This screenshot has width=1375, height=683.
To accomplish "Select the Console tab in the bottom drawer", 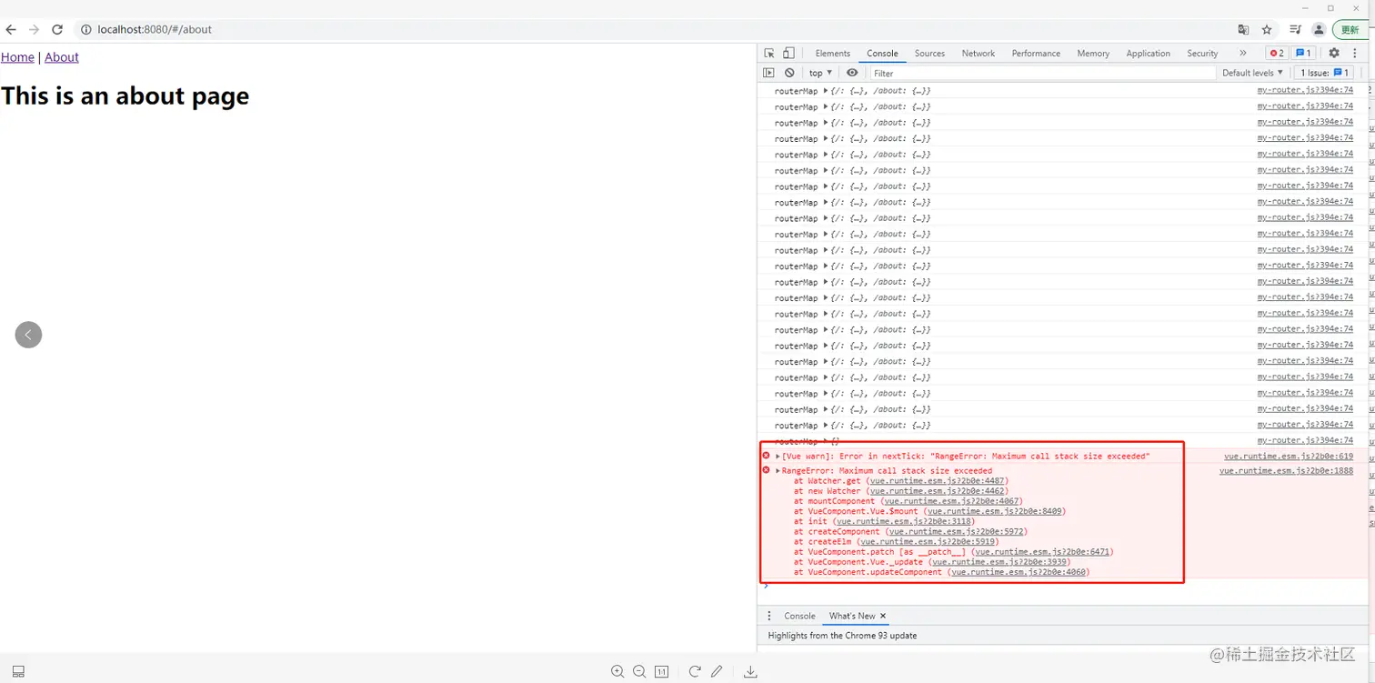I will (x=800, y=616).
